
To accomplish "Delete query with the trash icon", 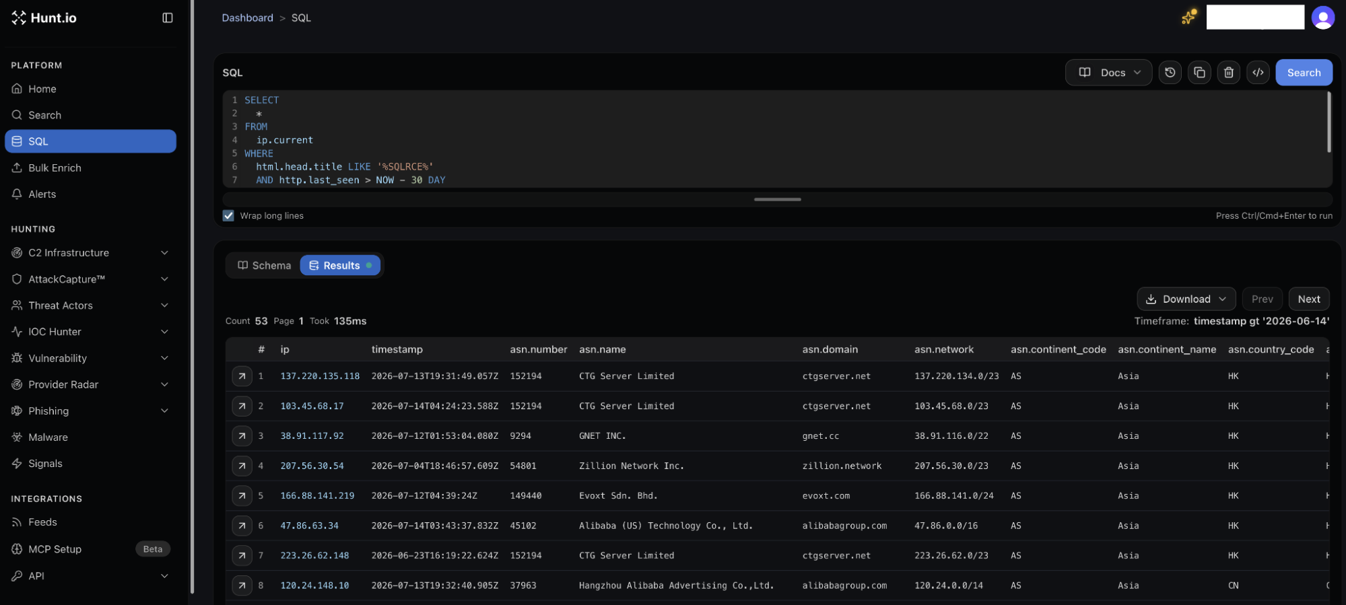I will tap(1228, 73).
